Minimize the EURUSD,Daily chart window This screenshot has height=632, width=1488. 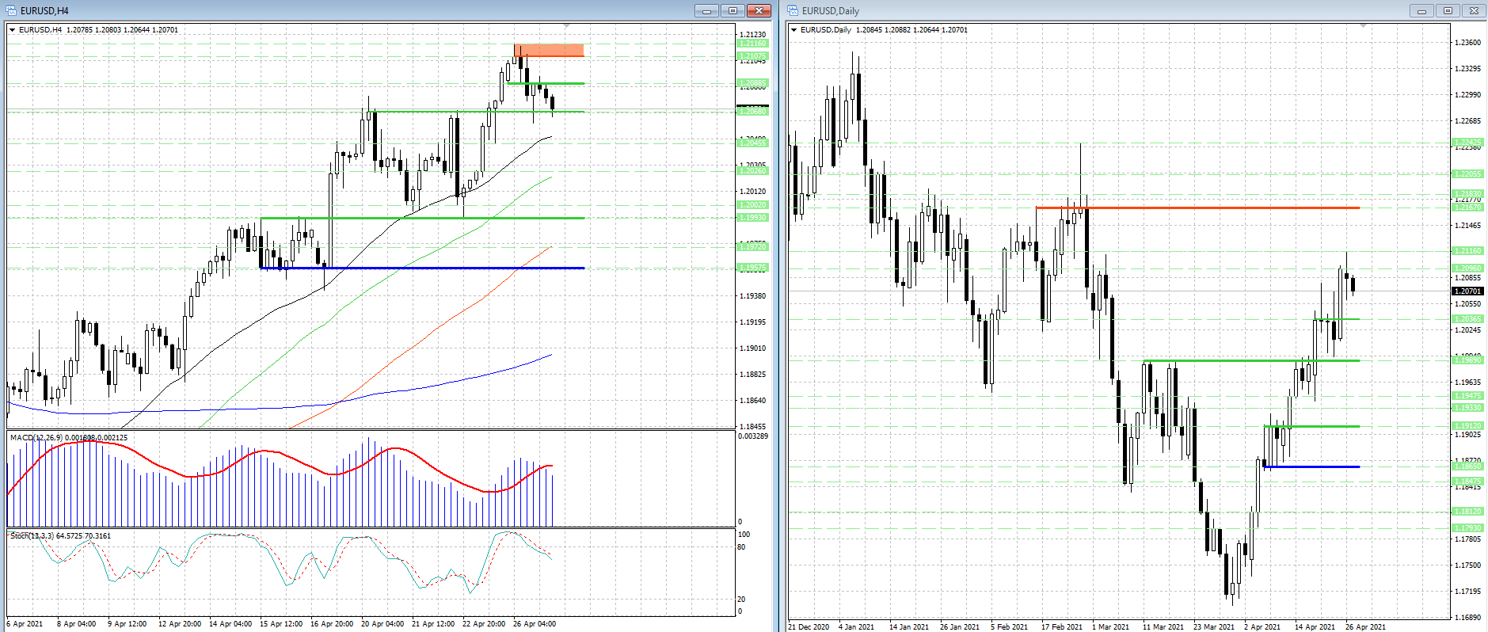1421,10
